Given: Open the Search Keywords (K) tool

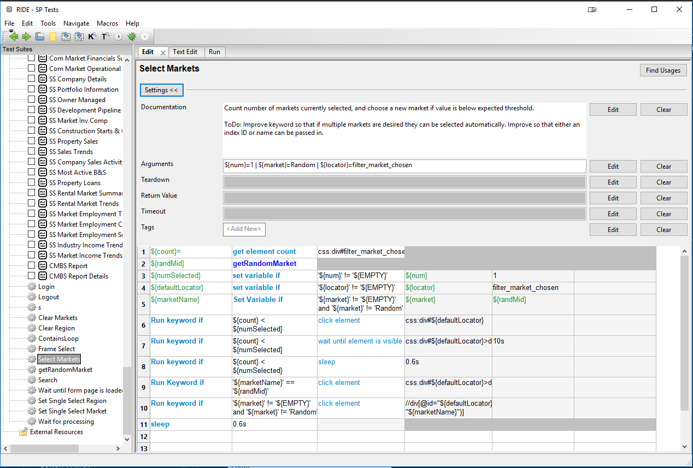Looking at the screenshot, I should coord(92,37).
